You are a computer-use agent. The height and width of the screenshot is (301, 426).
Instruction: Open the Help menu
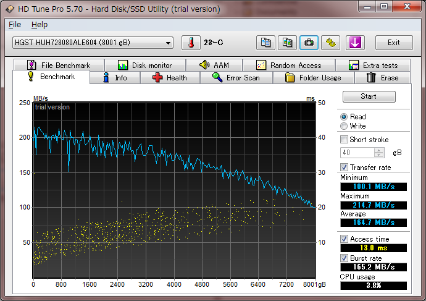point(39,25)
